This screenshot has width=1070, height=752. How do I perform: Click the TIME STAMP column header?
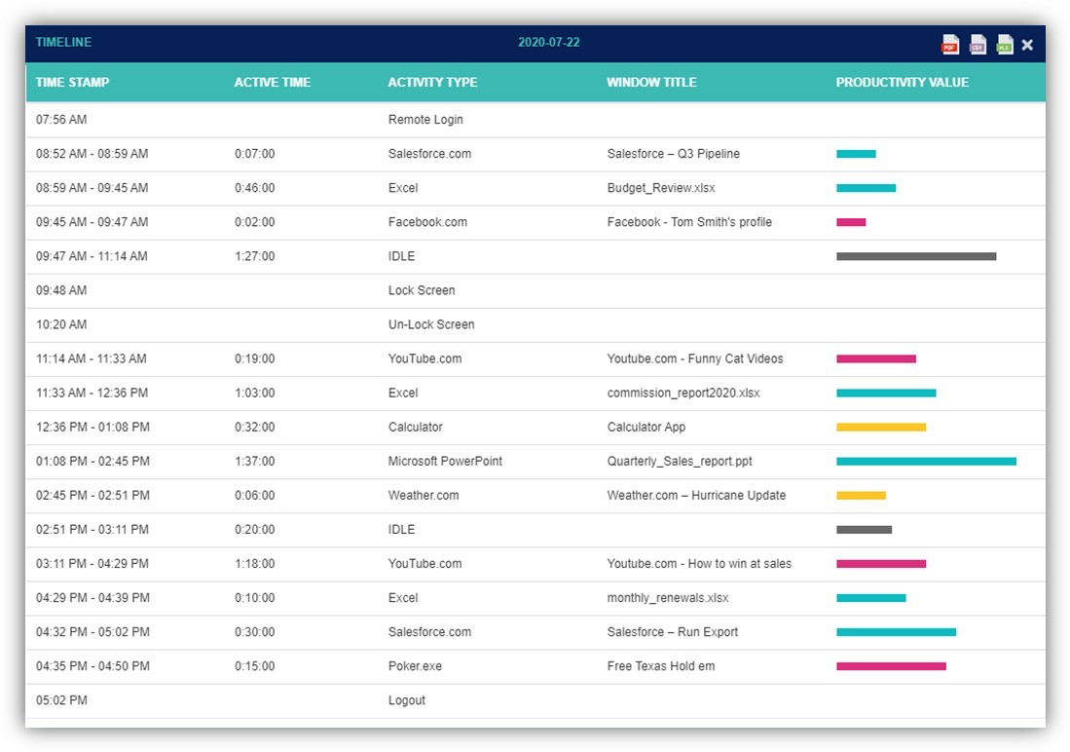point(72,82)
